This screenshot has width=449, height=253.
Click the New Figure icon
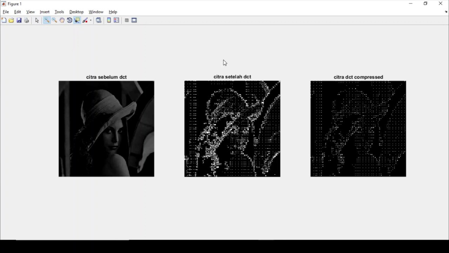[4, 20]
